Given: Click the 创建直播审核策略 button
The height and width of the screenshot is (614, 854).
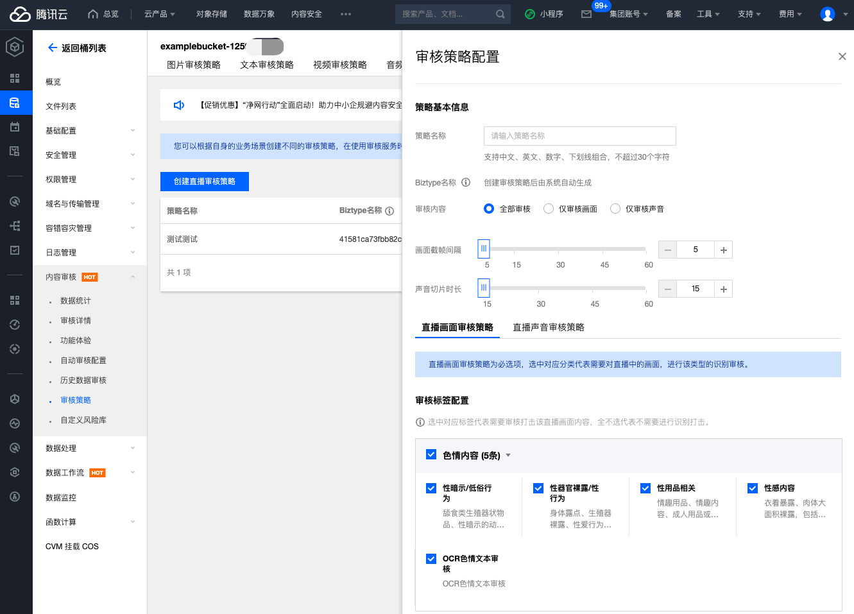Looking at the screenshot, I should point(205,182).
